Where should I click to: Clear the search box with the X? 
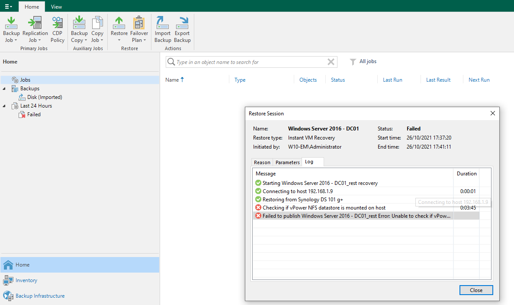click(331, 62)
